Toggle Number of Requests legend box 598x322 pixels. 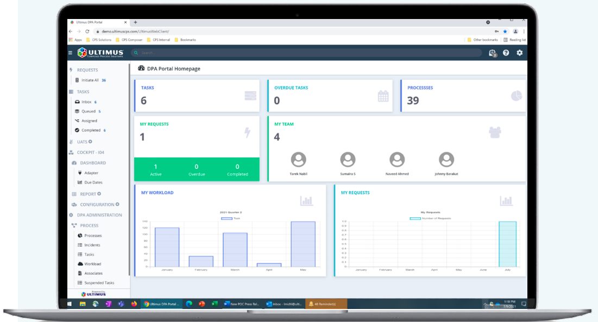[414, 218]
